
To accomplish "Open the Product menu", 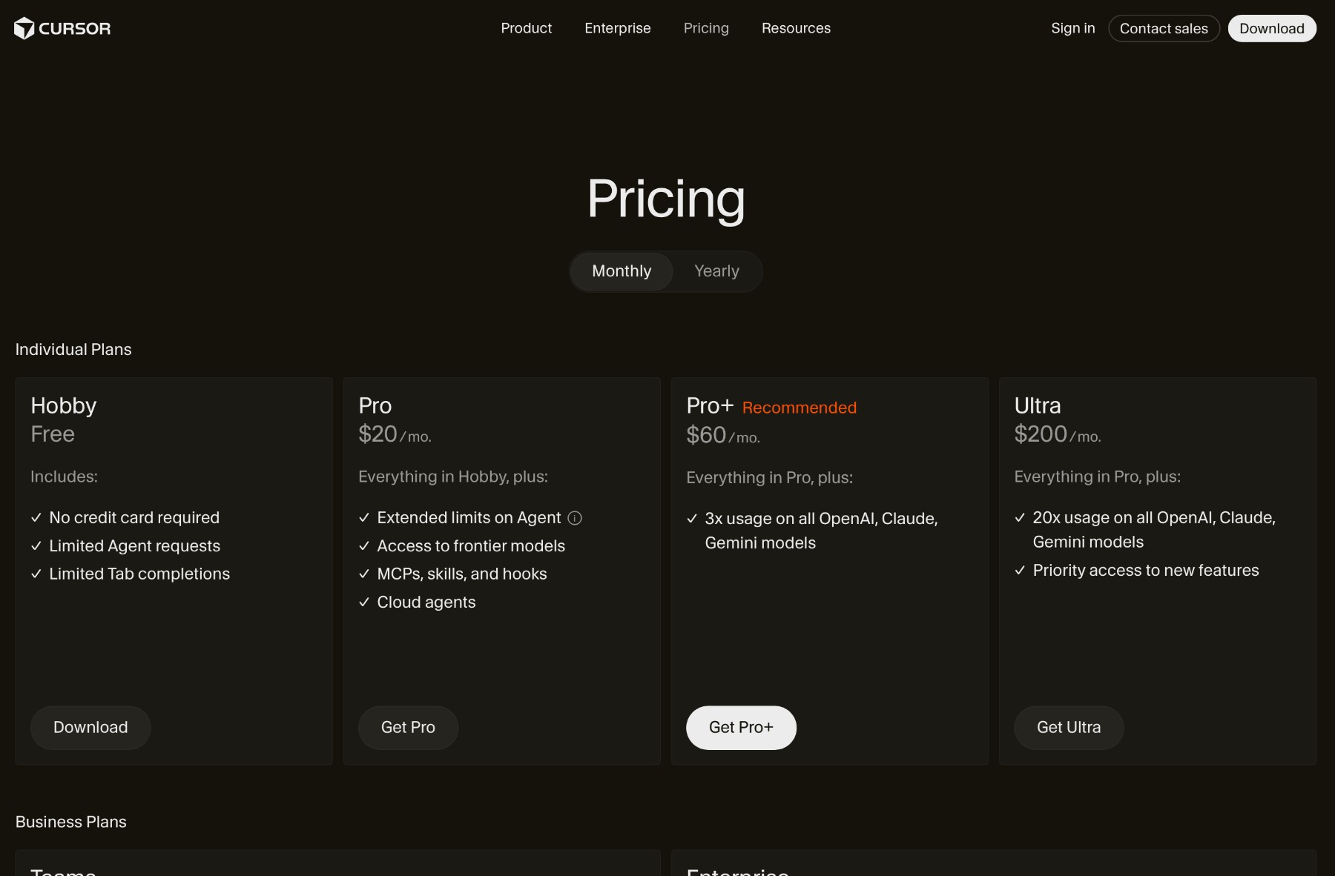I will [x=526, y=28].
